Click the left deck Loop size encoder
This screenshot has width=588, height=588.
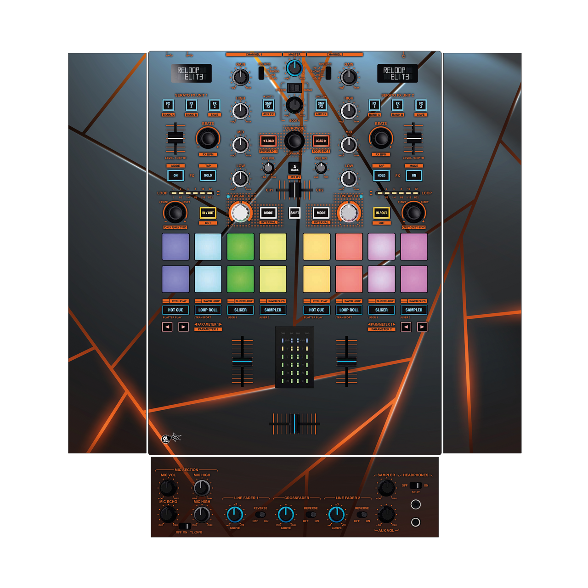175,212
